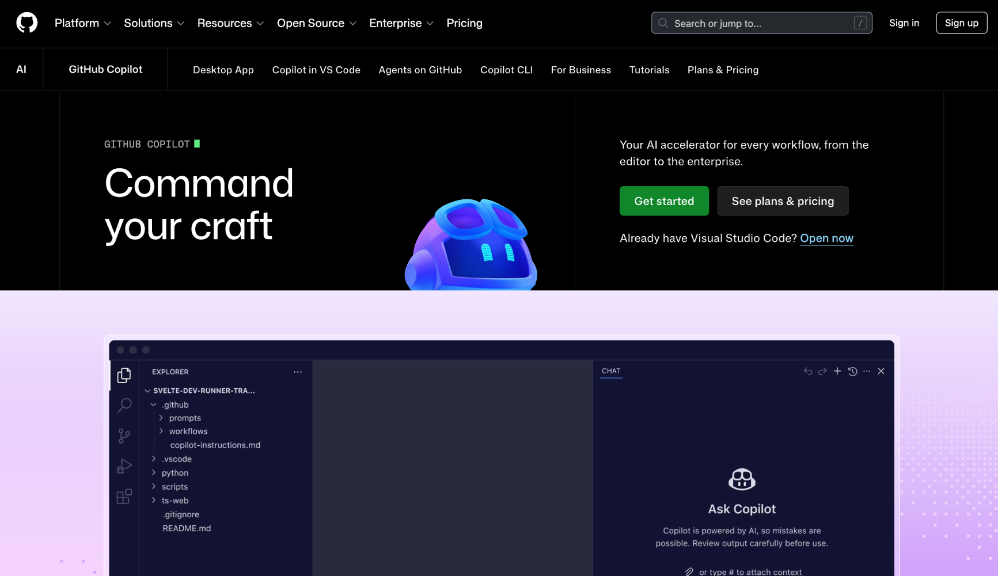Click the Copilot logo above Ask Copilot
This screenshot has height=576, width=998.
742,479
